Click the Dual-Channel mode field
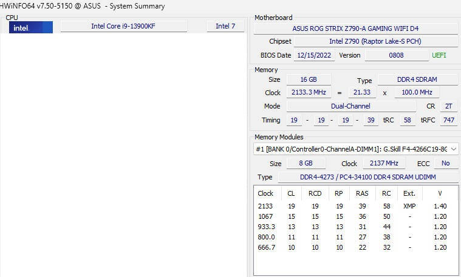 [351, 106]
